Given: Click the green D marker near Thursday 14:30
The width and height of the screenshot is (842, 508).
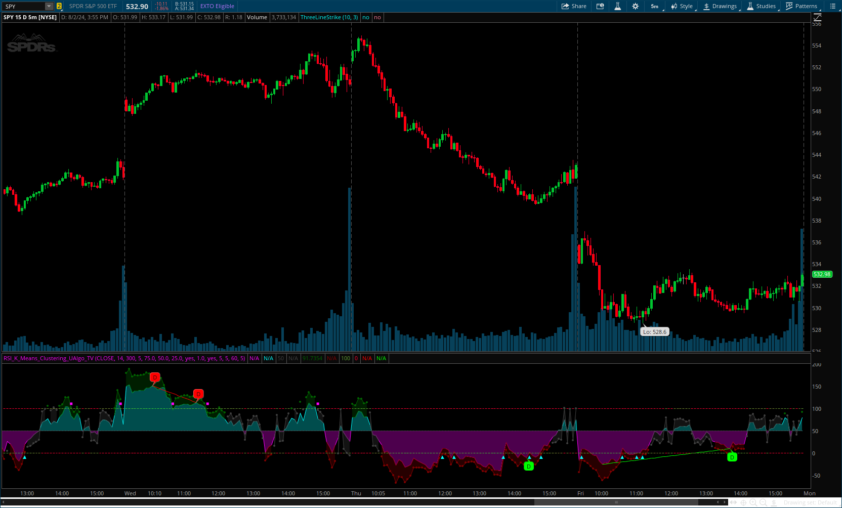Looking at the screenshot, I should pyautogui.click(x=529, y=466).
